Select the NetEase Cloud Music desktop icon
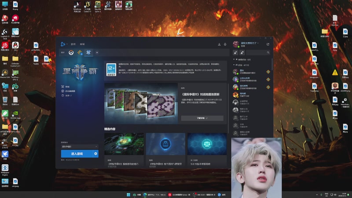352x198 pixels. click(5, 47)
